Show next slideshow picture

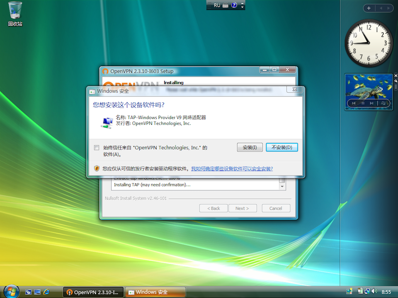point(371,103)
